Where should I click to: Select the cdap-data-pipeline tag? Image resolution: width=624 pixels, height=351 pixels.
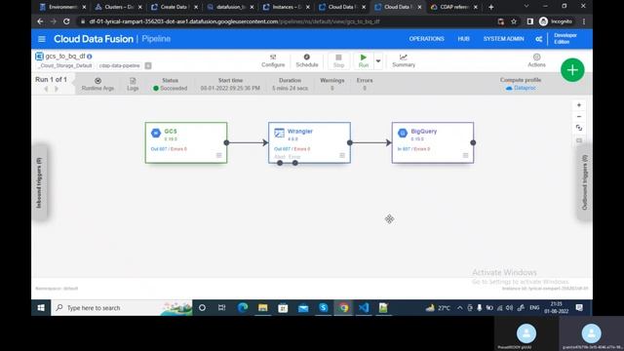click(120, 65)
